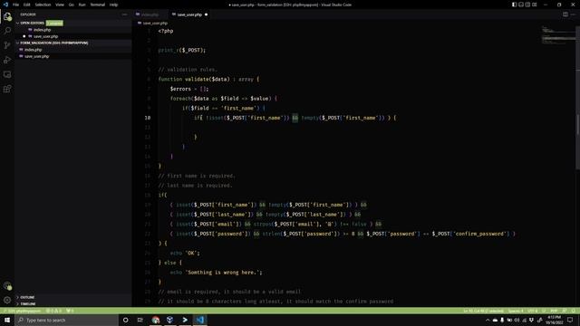The width and height of the screenshot is (580, 326).
Task: Open the Help menu
Action: (x=113, y=5)
